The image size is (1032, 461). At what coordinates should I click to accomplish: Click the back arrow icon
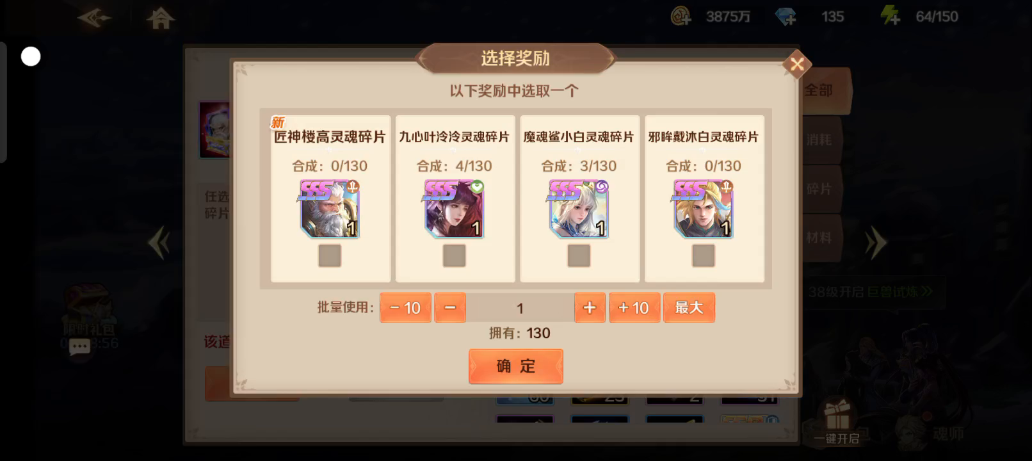(94, 18)
